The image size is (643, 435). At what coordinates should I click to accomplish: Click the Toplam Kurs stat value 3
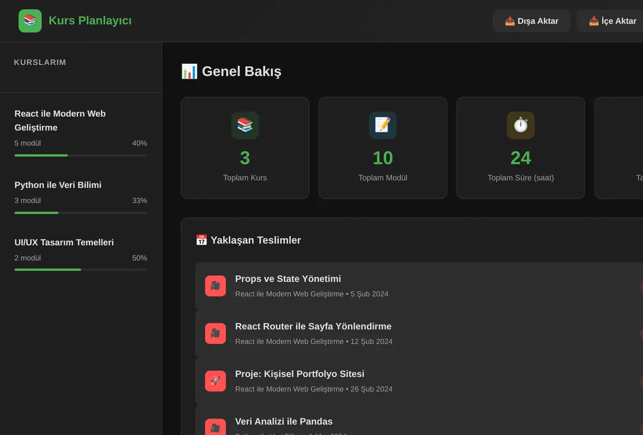pyautogui.click(x=245, y=158)
